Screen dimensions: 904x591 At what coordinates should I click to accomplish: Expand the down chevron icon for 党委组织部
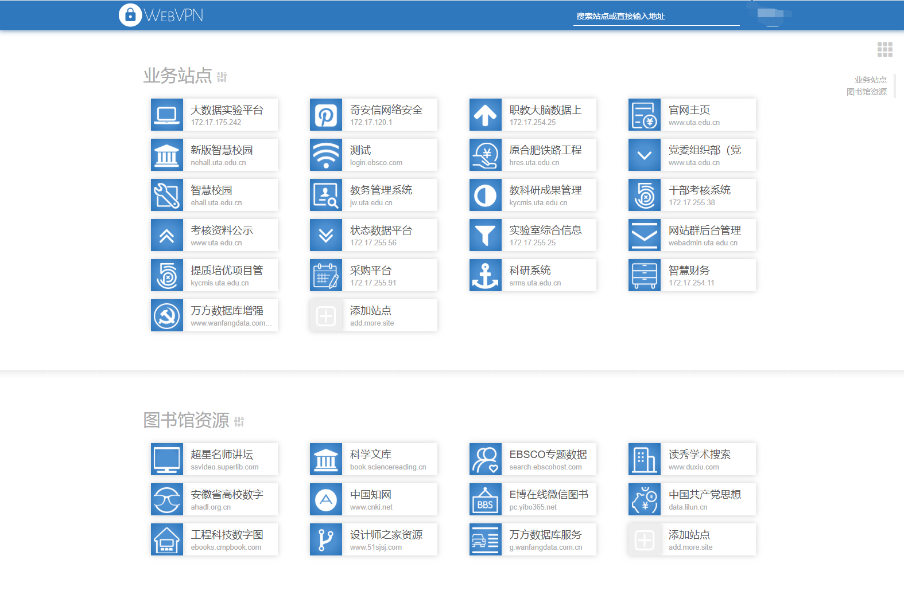coord(644,155)
